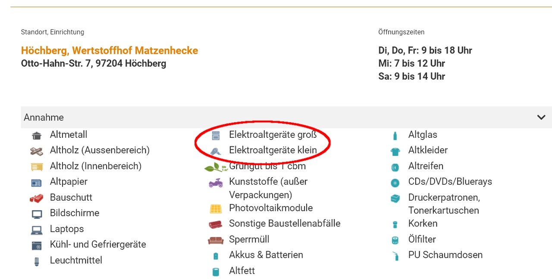
Task: Click the CDs/DVDs/Blurays disc icon
Action: click(395, 183)
